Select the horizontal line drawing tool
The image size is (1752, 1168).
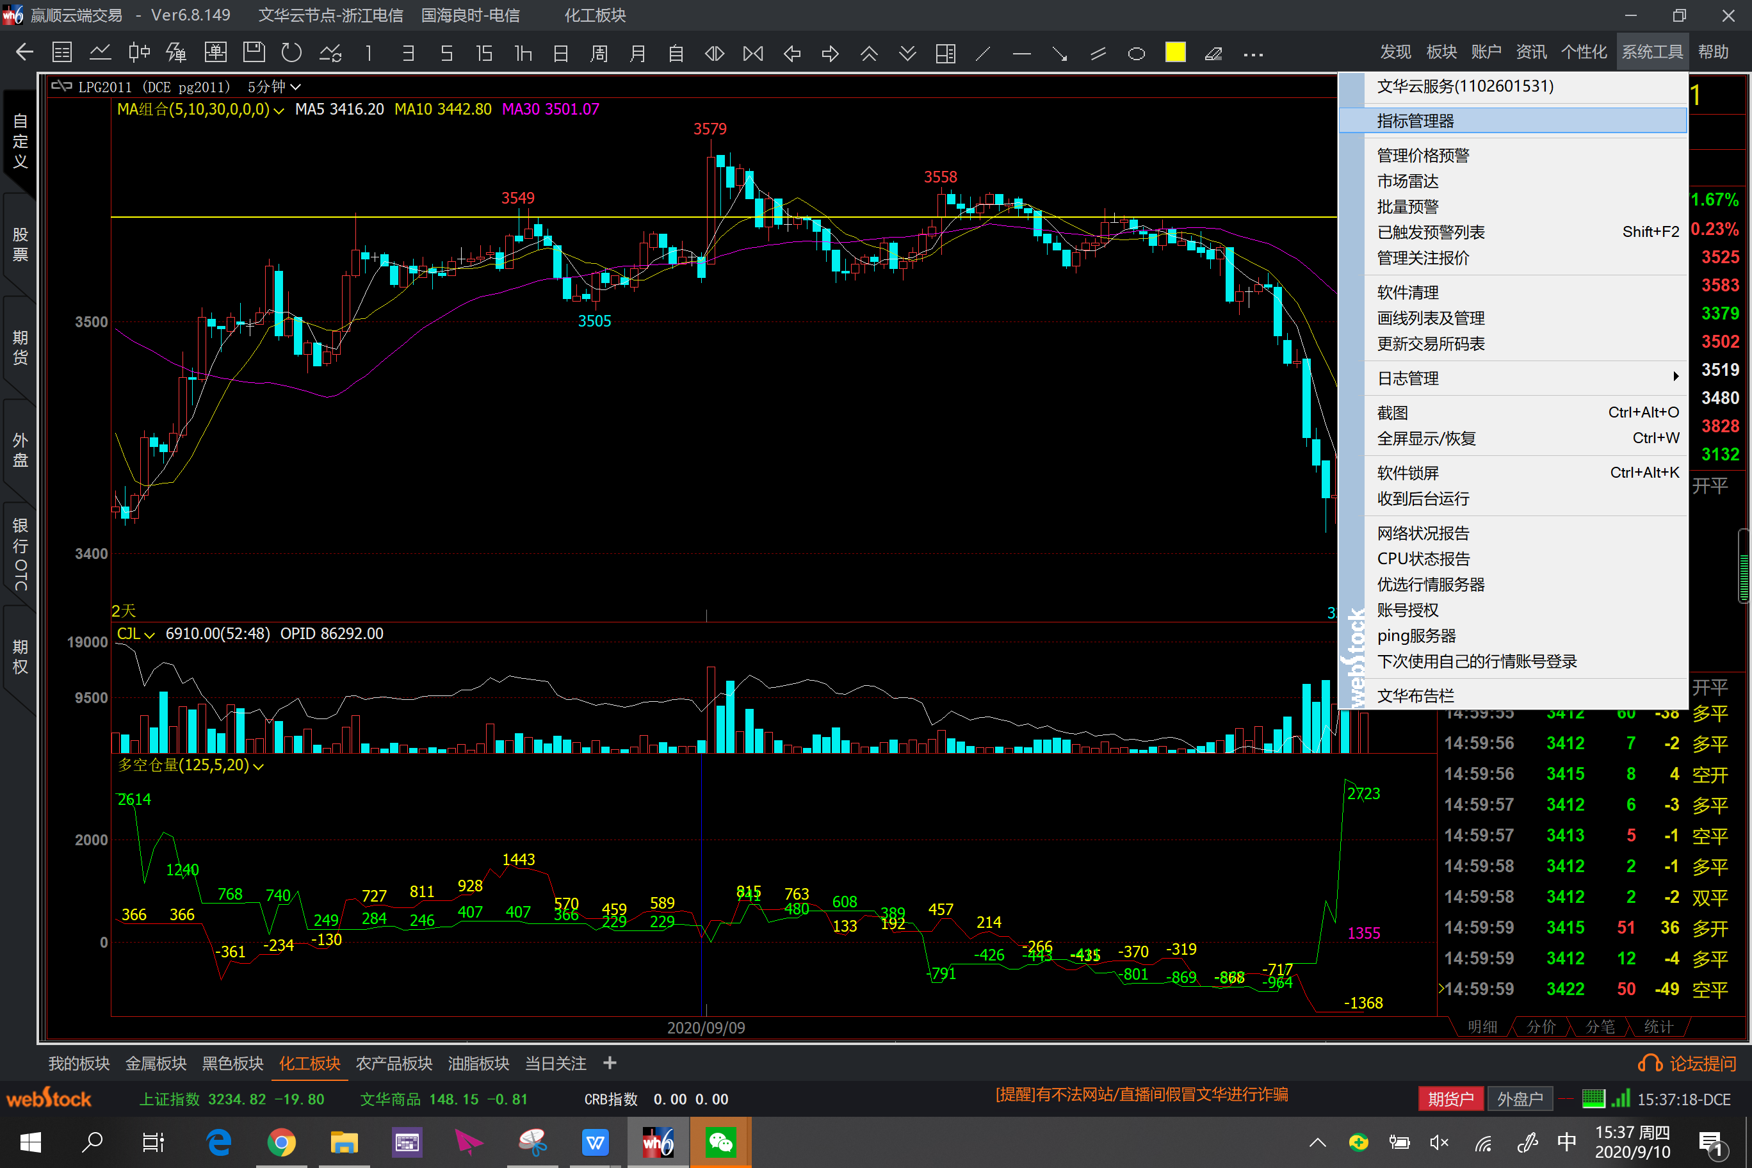[x=1022, y=53]
